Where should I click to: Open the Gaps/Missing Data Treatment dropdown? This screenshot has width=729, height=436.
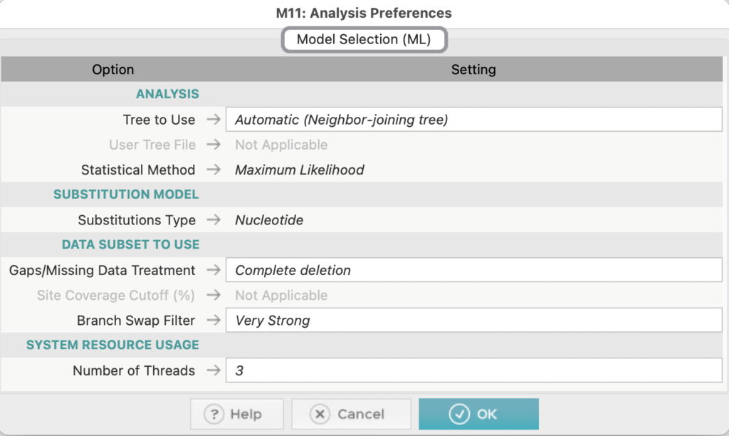(x=473, y=270)
